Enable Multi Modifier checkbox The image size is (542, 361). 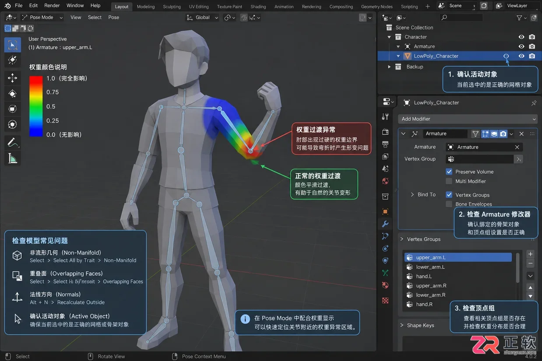pyautogui.click(x=449, y=181)
